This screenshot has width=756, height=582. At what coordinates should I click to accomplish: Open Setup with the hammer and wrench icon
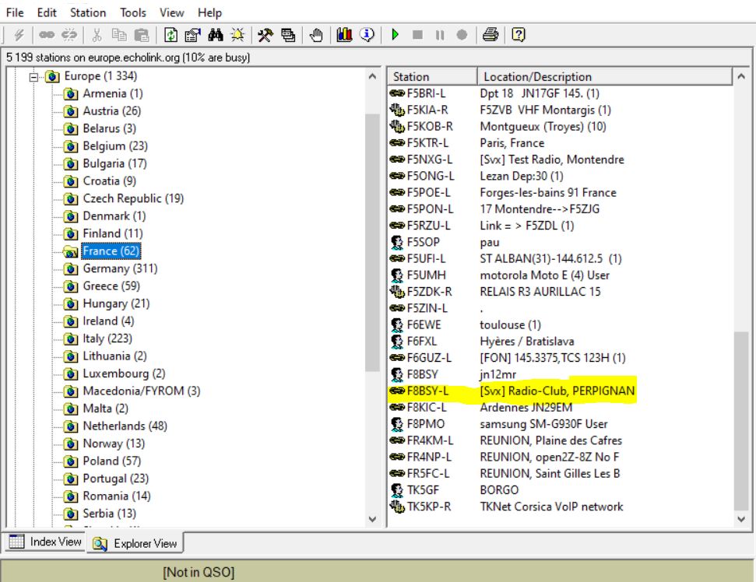(x=265, y=35)
